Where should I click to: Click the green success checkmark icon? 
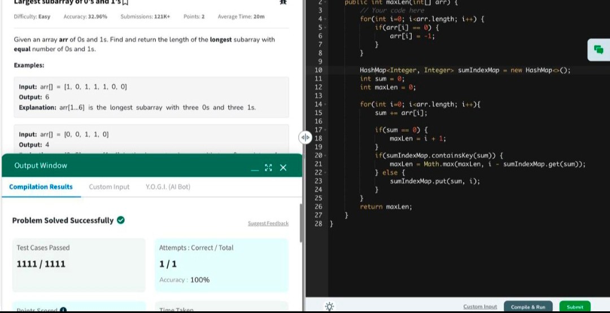tap(121, 220)
